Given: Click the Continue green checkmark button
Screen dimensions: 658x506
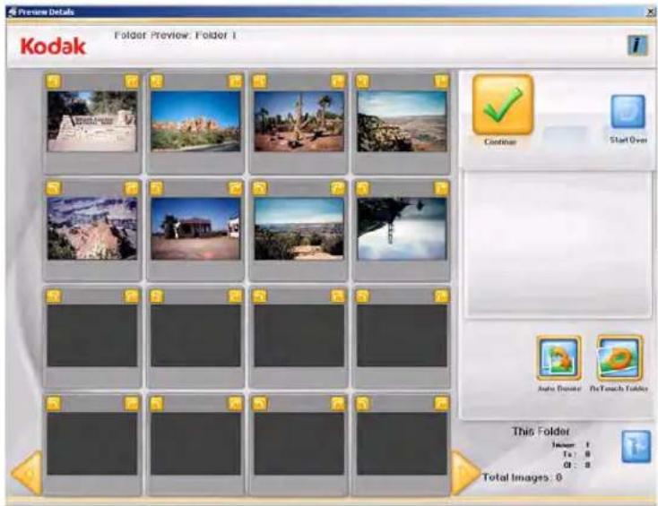Looking at the screenshot, I should click(x=503, y=105).
